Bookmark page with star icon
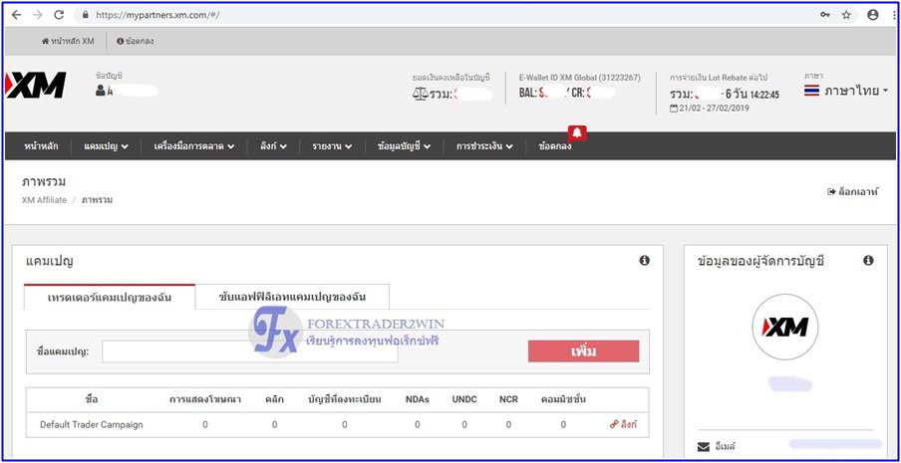The width and height of the screenshot is (901, 463). coord(846,15)
